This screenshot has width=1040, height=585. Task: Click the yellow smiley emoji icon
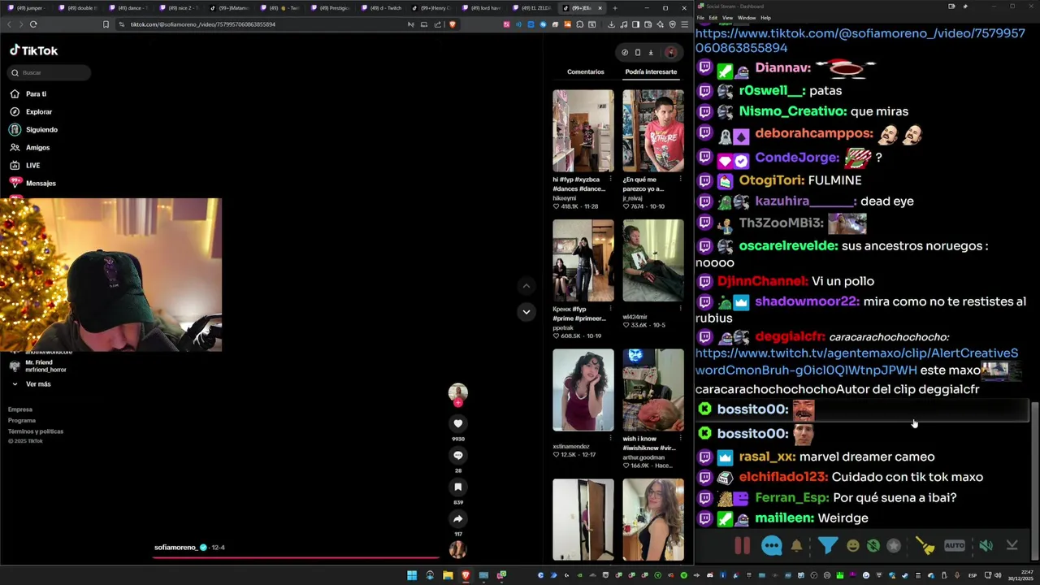click(852, 546)
